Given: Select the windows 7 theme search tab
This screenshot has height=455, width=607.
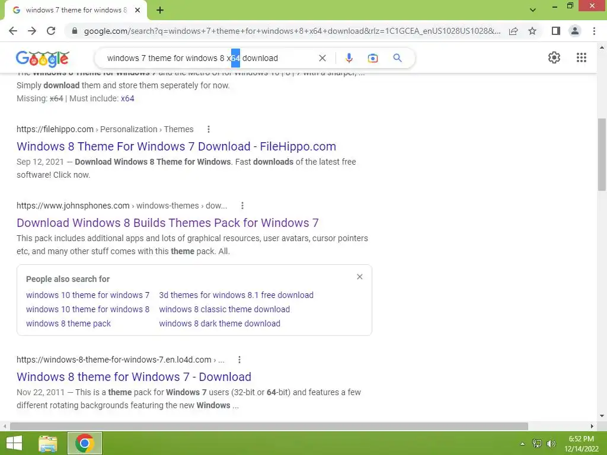Looking at the screenshot, I should point(76,10).
